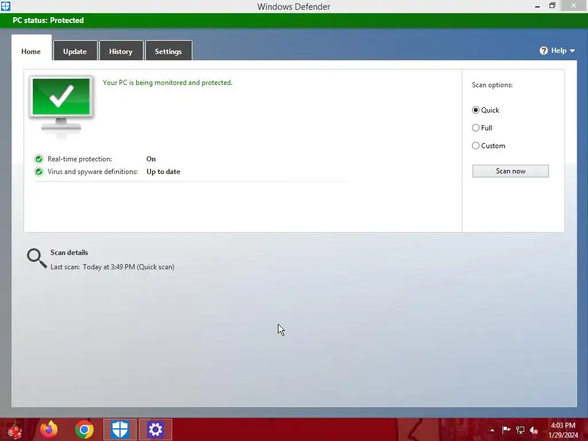This screenshot has height=441, width=588.
Task: Open the Start button in taskbar
Action: point(15,430)
